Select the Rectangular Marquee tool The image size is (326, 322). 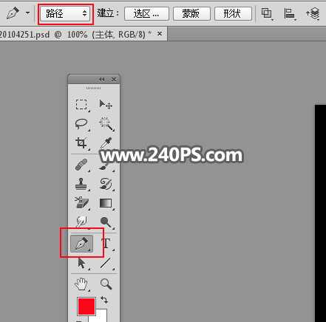[81, 105]
